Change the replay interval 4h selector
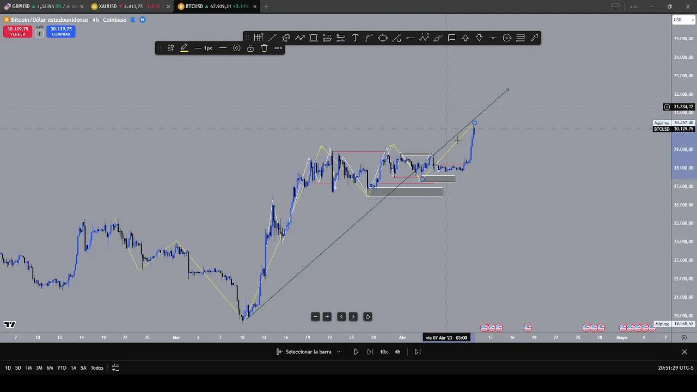 tap(398, 352)
